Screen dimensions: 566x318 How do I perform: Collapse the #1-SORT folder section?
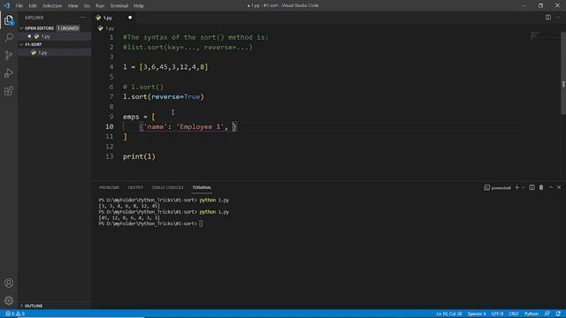(x=21, y=44)
